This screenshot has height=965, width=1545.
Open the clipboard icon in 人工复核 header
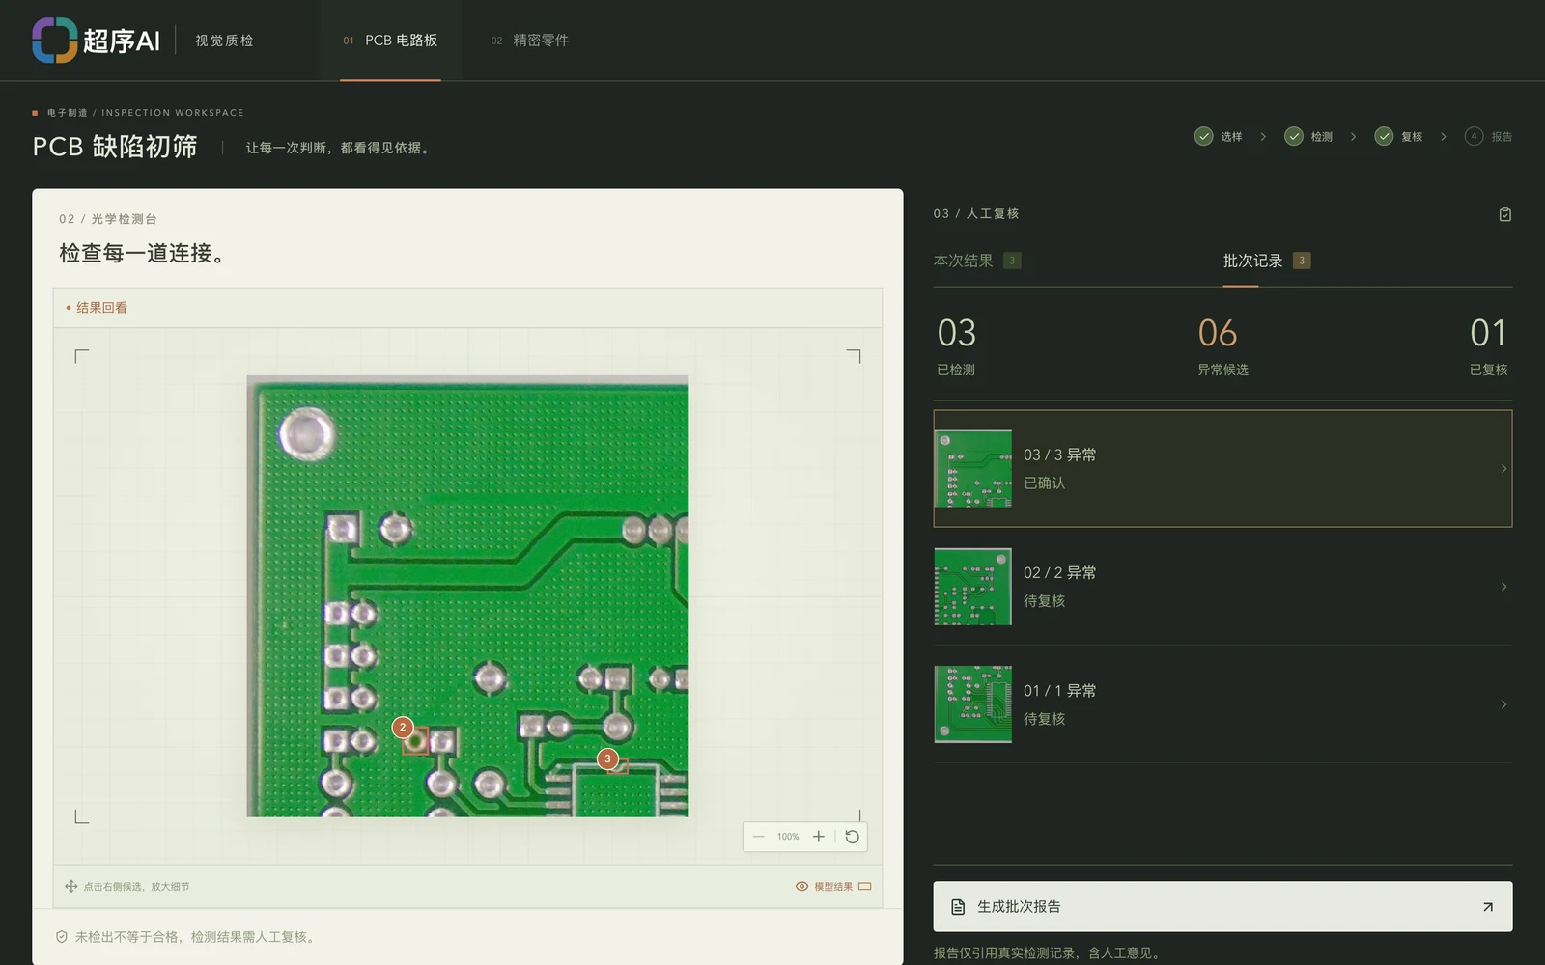coord(1504,214)
